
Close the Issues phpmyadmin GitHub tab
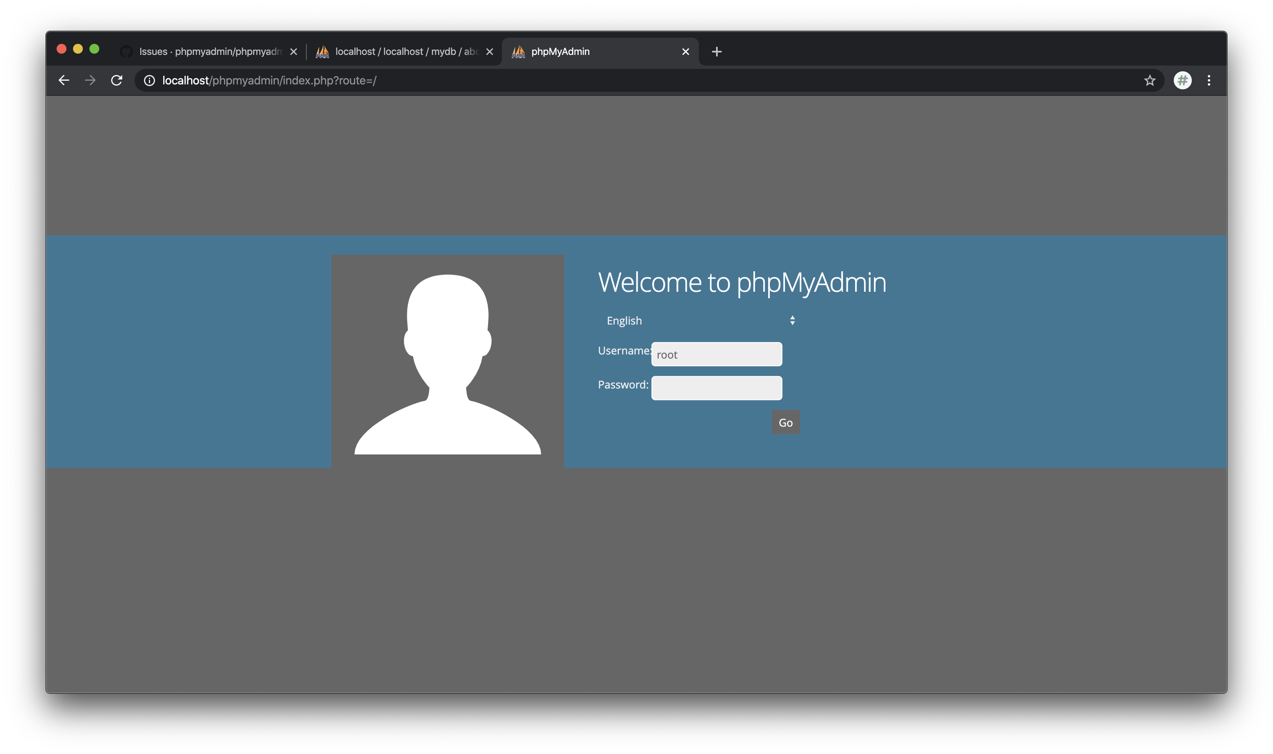(293, 51)
